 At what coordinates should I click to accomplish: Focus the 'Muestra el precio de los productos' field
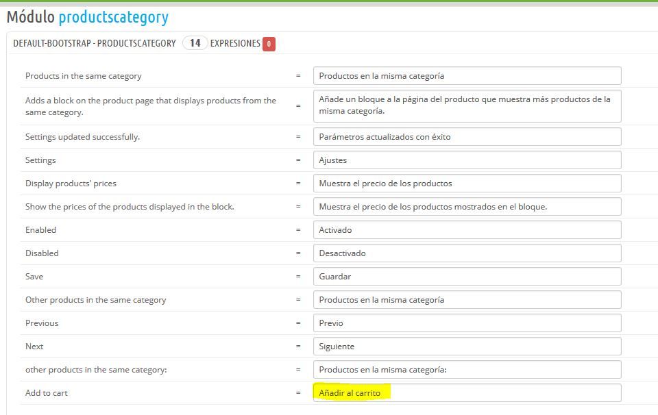click(x=467, y=183)
